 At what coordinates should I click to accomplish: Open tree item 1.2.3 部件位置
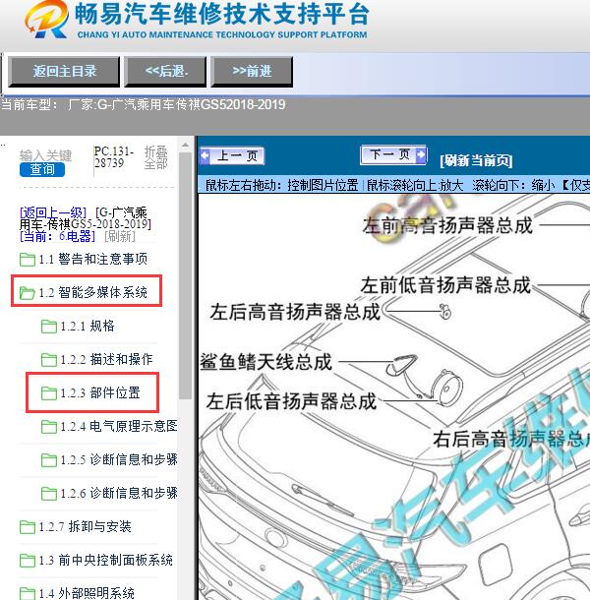(100, 393)
